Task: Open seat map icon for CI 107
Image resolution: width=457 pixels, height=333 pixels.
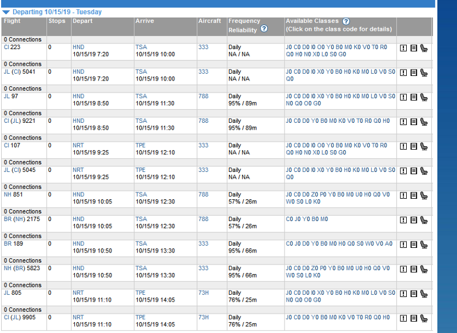Action: point(424,146)
